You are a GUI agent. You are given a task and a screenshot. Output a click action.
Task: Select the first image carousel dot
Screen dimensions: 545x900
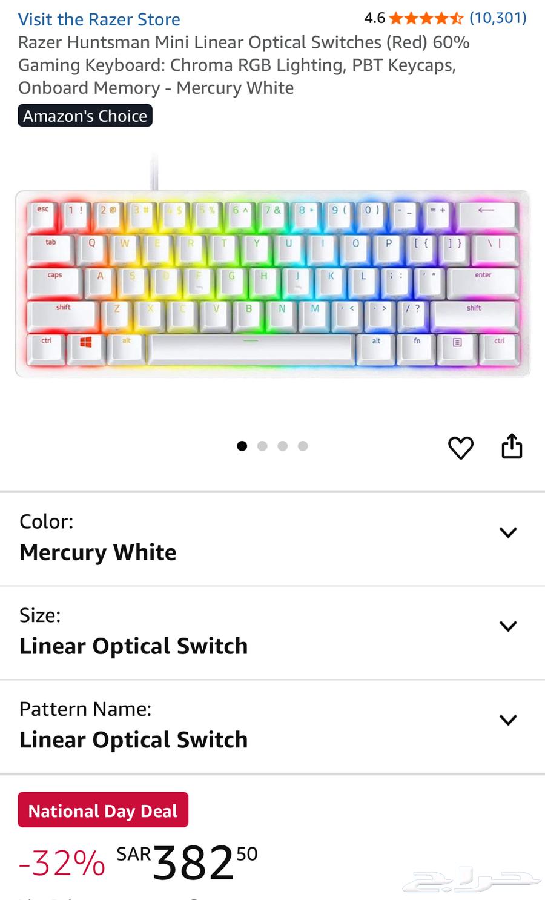point(242,446)
